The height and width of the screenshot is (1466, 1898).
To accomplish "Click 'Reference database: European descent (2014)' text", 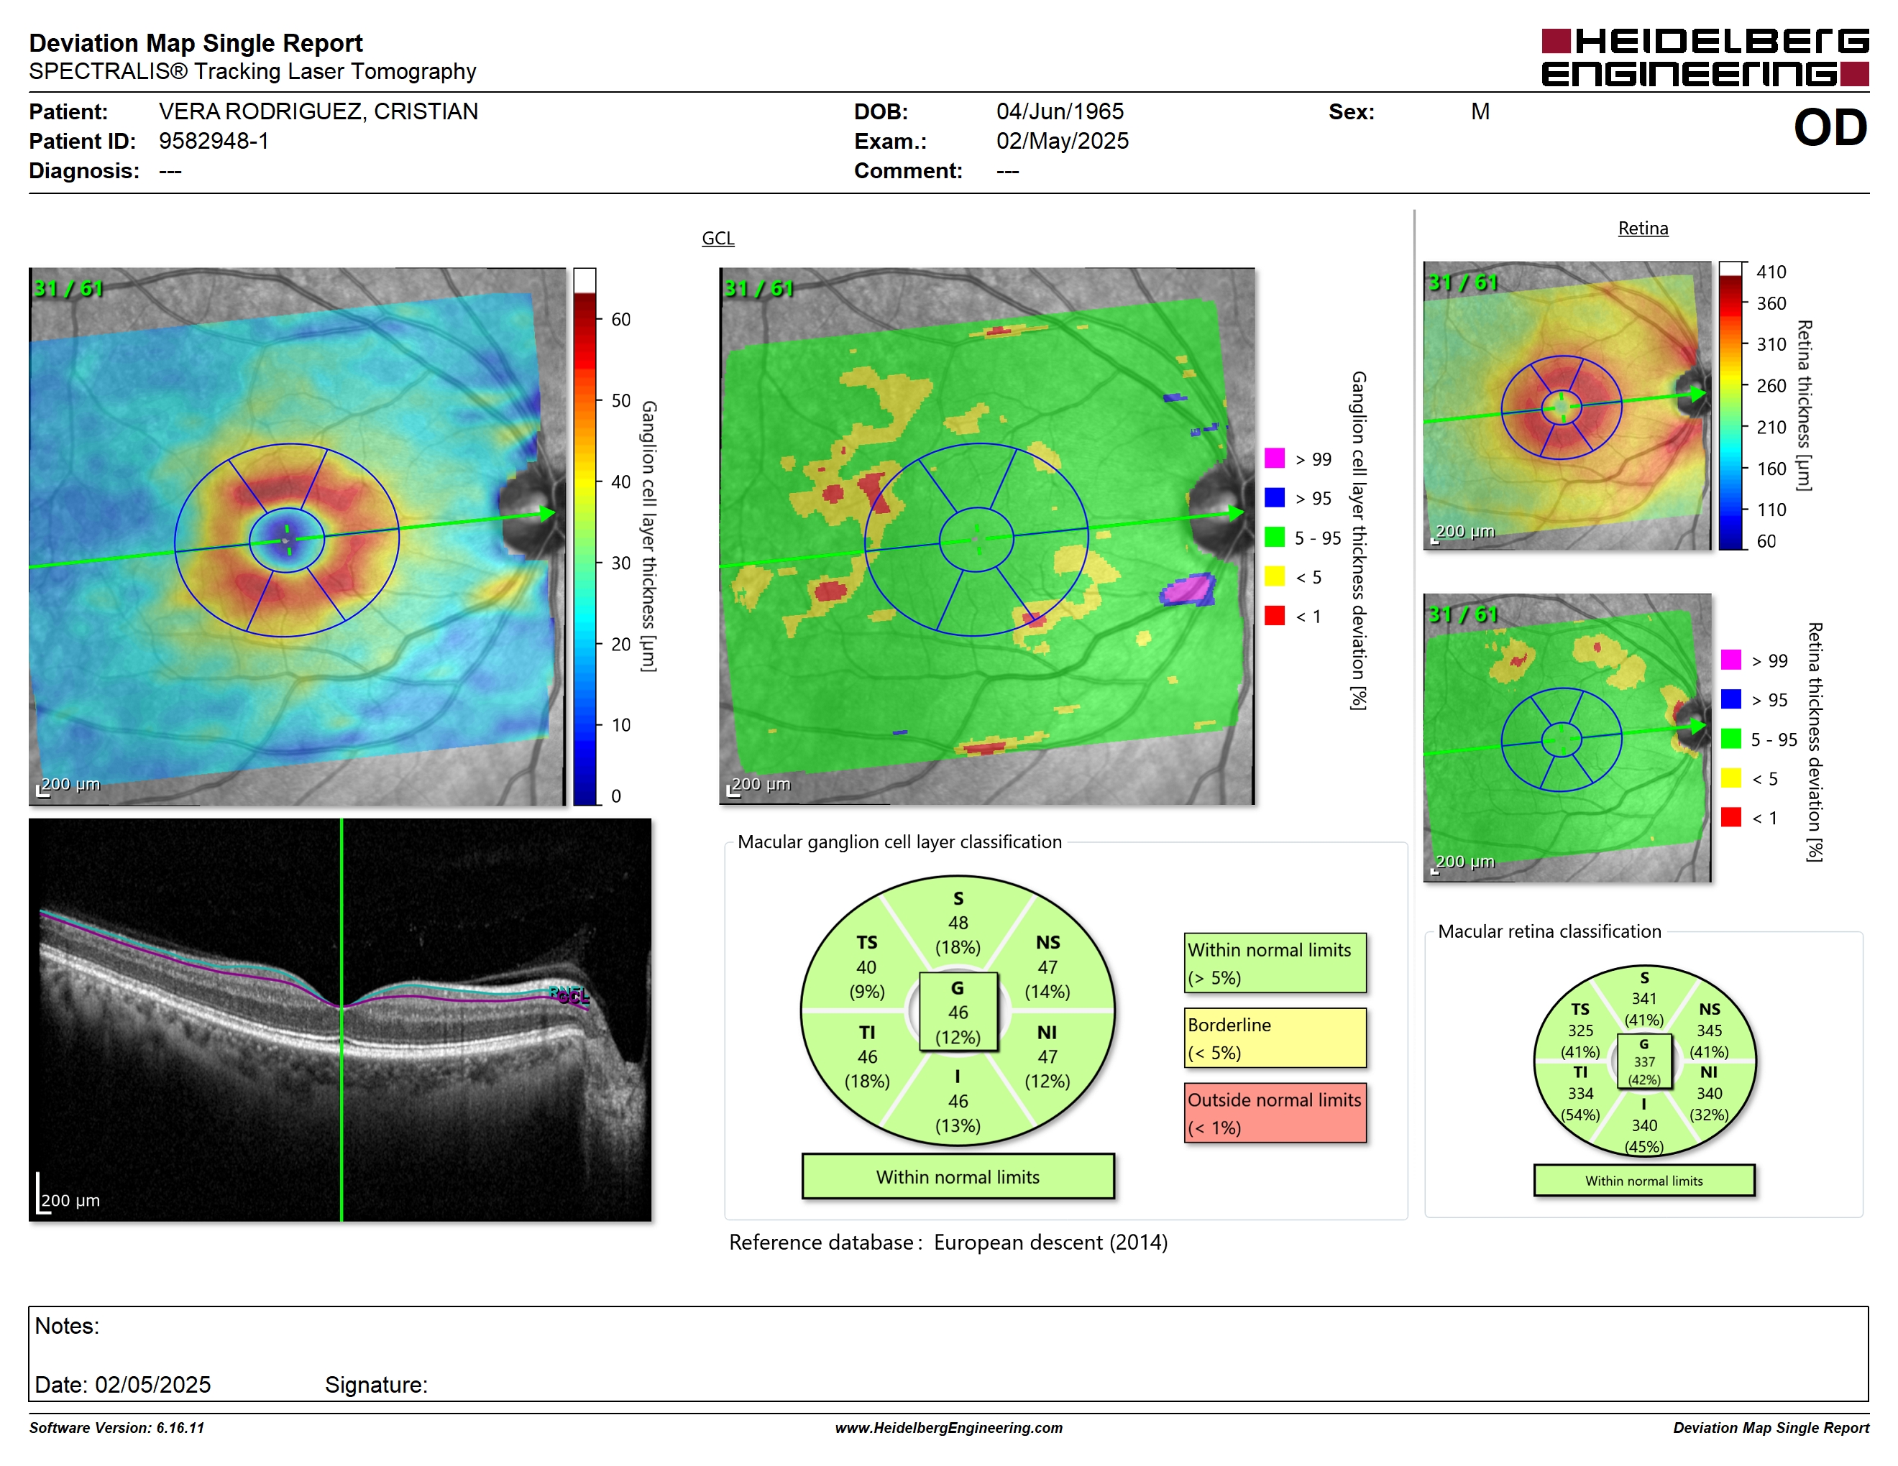I will coord(948,1243).
